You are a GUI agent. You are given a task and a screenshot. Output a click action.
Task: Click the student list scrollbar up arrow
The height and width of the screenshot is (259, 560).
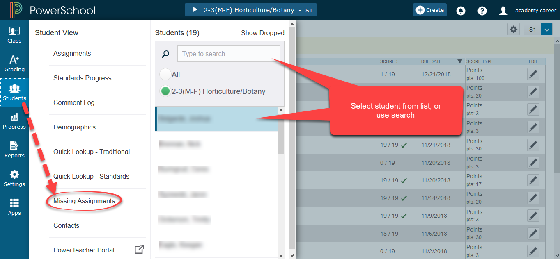click(281, 110)
